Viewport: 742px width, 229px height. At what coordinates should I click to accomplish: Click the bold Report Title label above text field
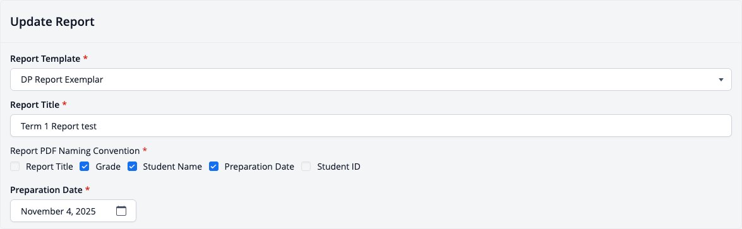(x=35, y=104)
